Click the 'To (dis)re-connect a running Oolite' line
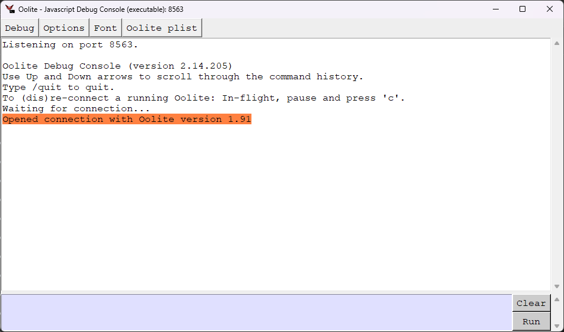 tap(203, 98)
